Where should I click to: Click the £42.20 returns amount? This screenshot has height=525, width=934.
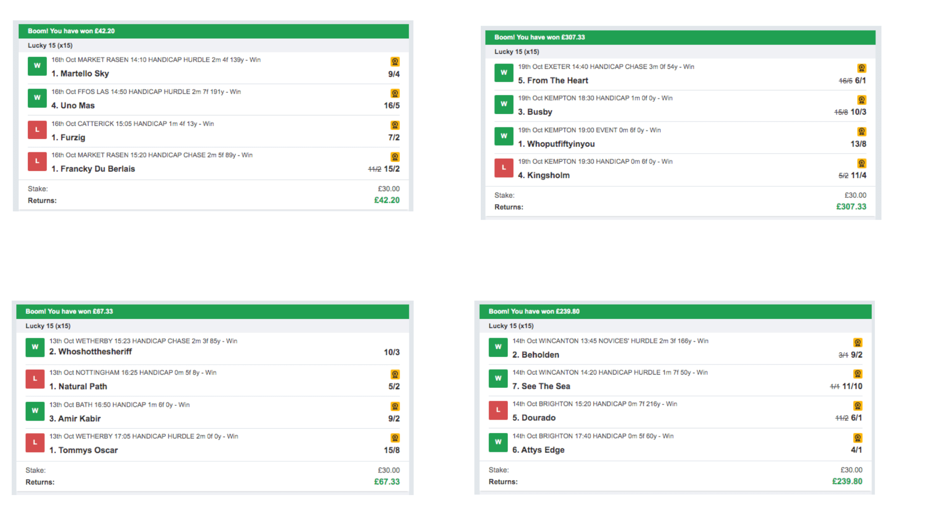[387, 200]
